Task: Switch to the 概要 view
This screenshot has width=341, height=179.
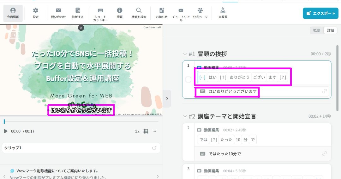Action: click(x=317, y=30)
